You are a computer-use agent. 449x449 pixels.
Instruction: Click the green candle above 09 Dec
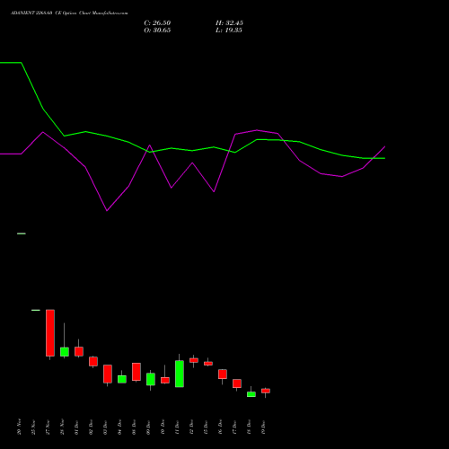click(x=151, y=379)
